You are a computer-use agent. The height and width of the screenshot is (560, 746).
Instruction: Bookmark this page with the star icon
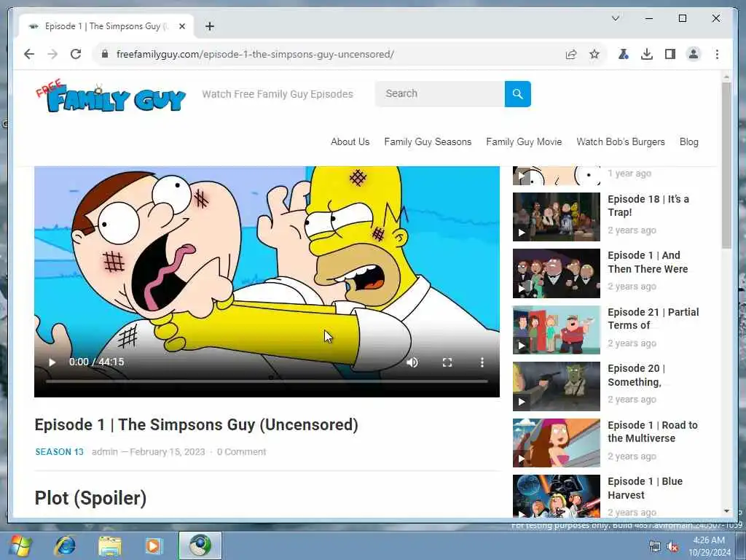tap(594, 54)
